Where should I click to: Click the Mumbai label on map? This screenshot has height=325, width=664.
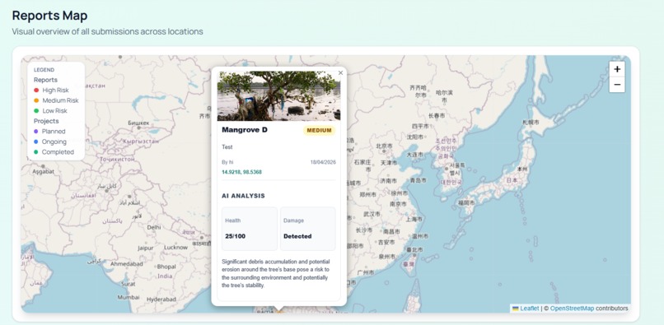coord(129,298)
